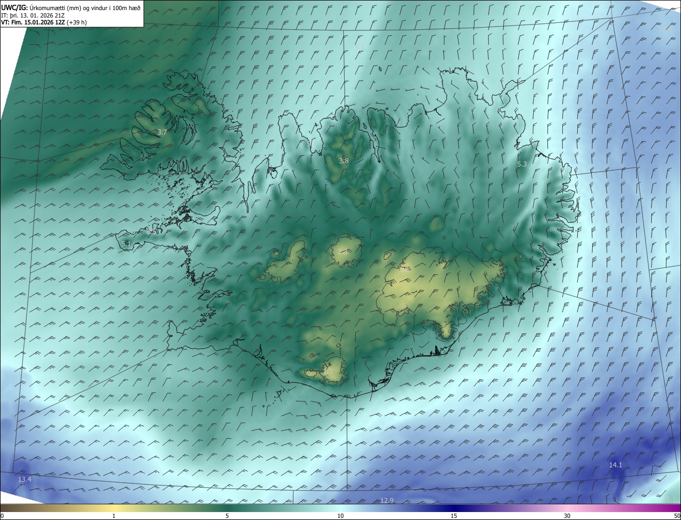The image size is (681, 520).
Task: Click the 3.8 value label in north Iceland
Action: (344, 161)
